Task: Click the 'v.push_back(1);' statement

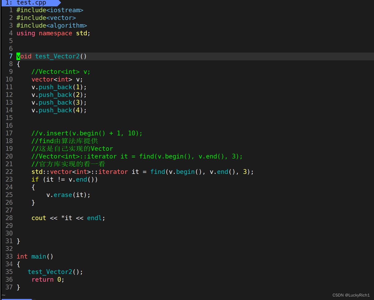Action: (59, 87)
